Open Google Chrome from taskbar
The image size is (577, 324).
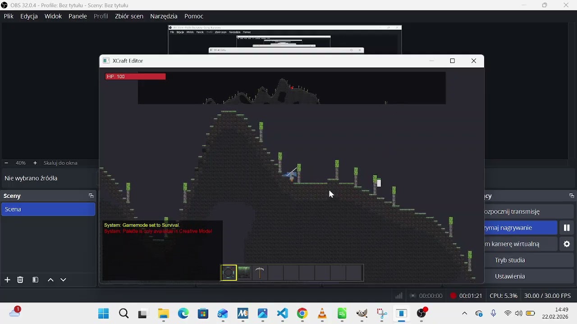tap(302, 314)
